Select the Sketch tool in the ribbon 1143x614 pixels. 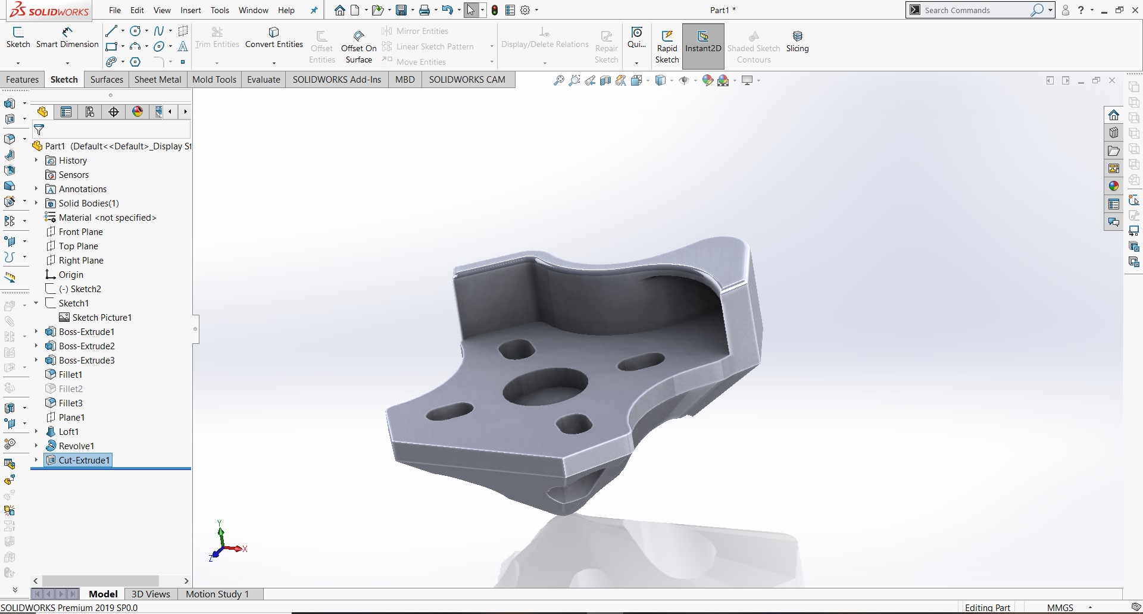18,37
